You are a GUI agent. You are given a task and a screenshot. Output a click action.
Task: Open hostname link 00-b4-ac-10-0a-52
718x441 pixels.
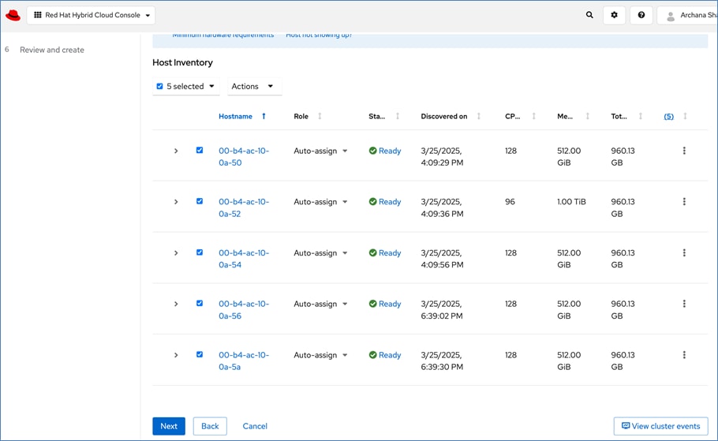(244, 207)
